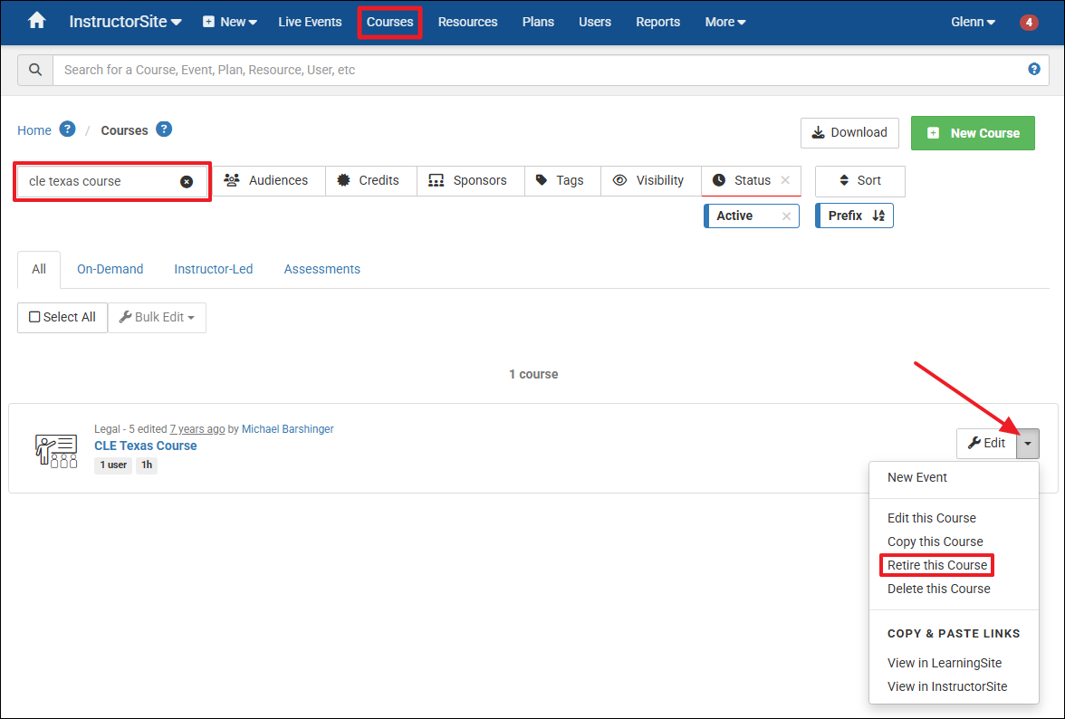Open the Bulk Edit dropdown
The width and height of the screenshot is (1065, 719).
click(x=157, y=318)
